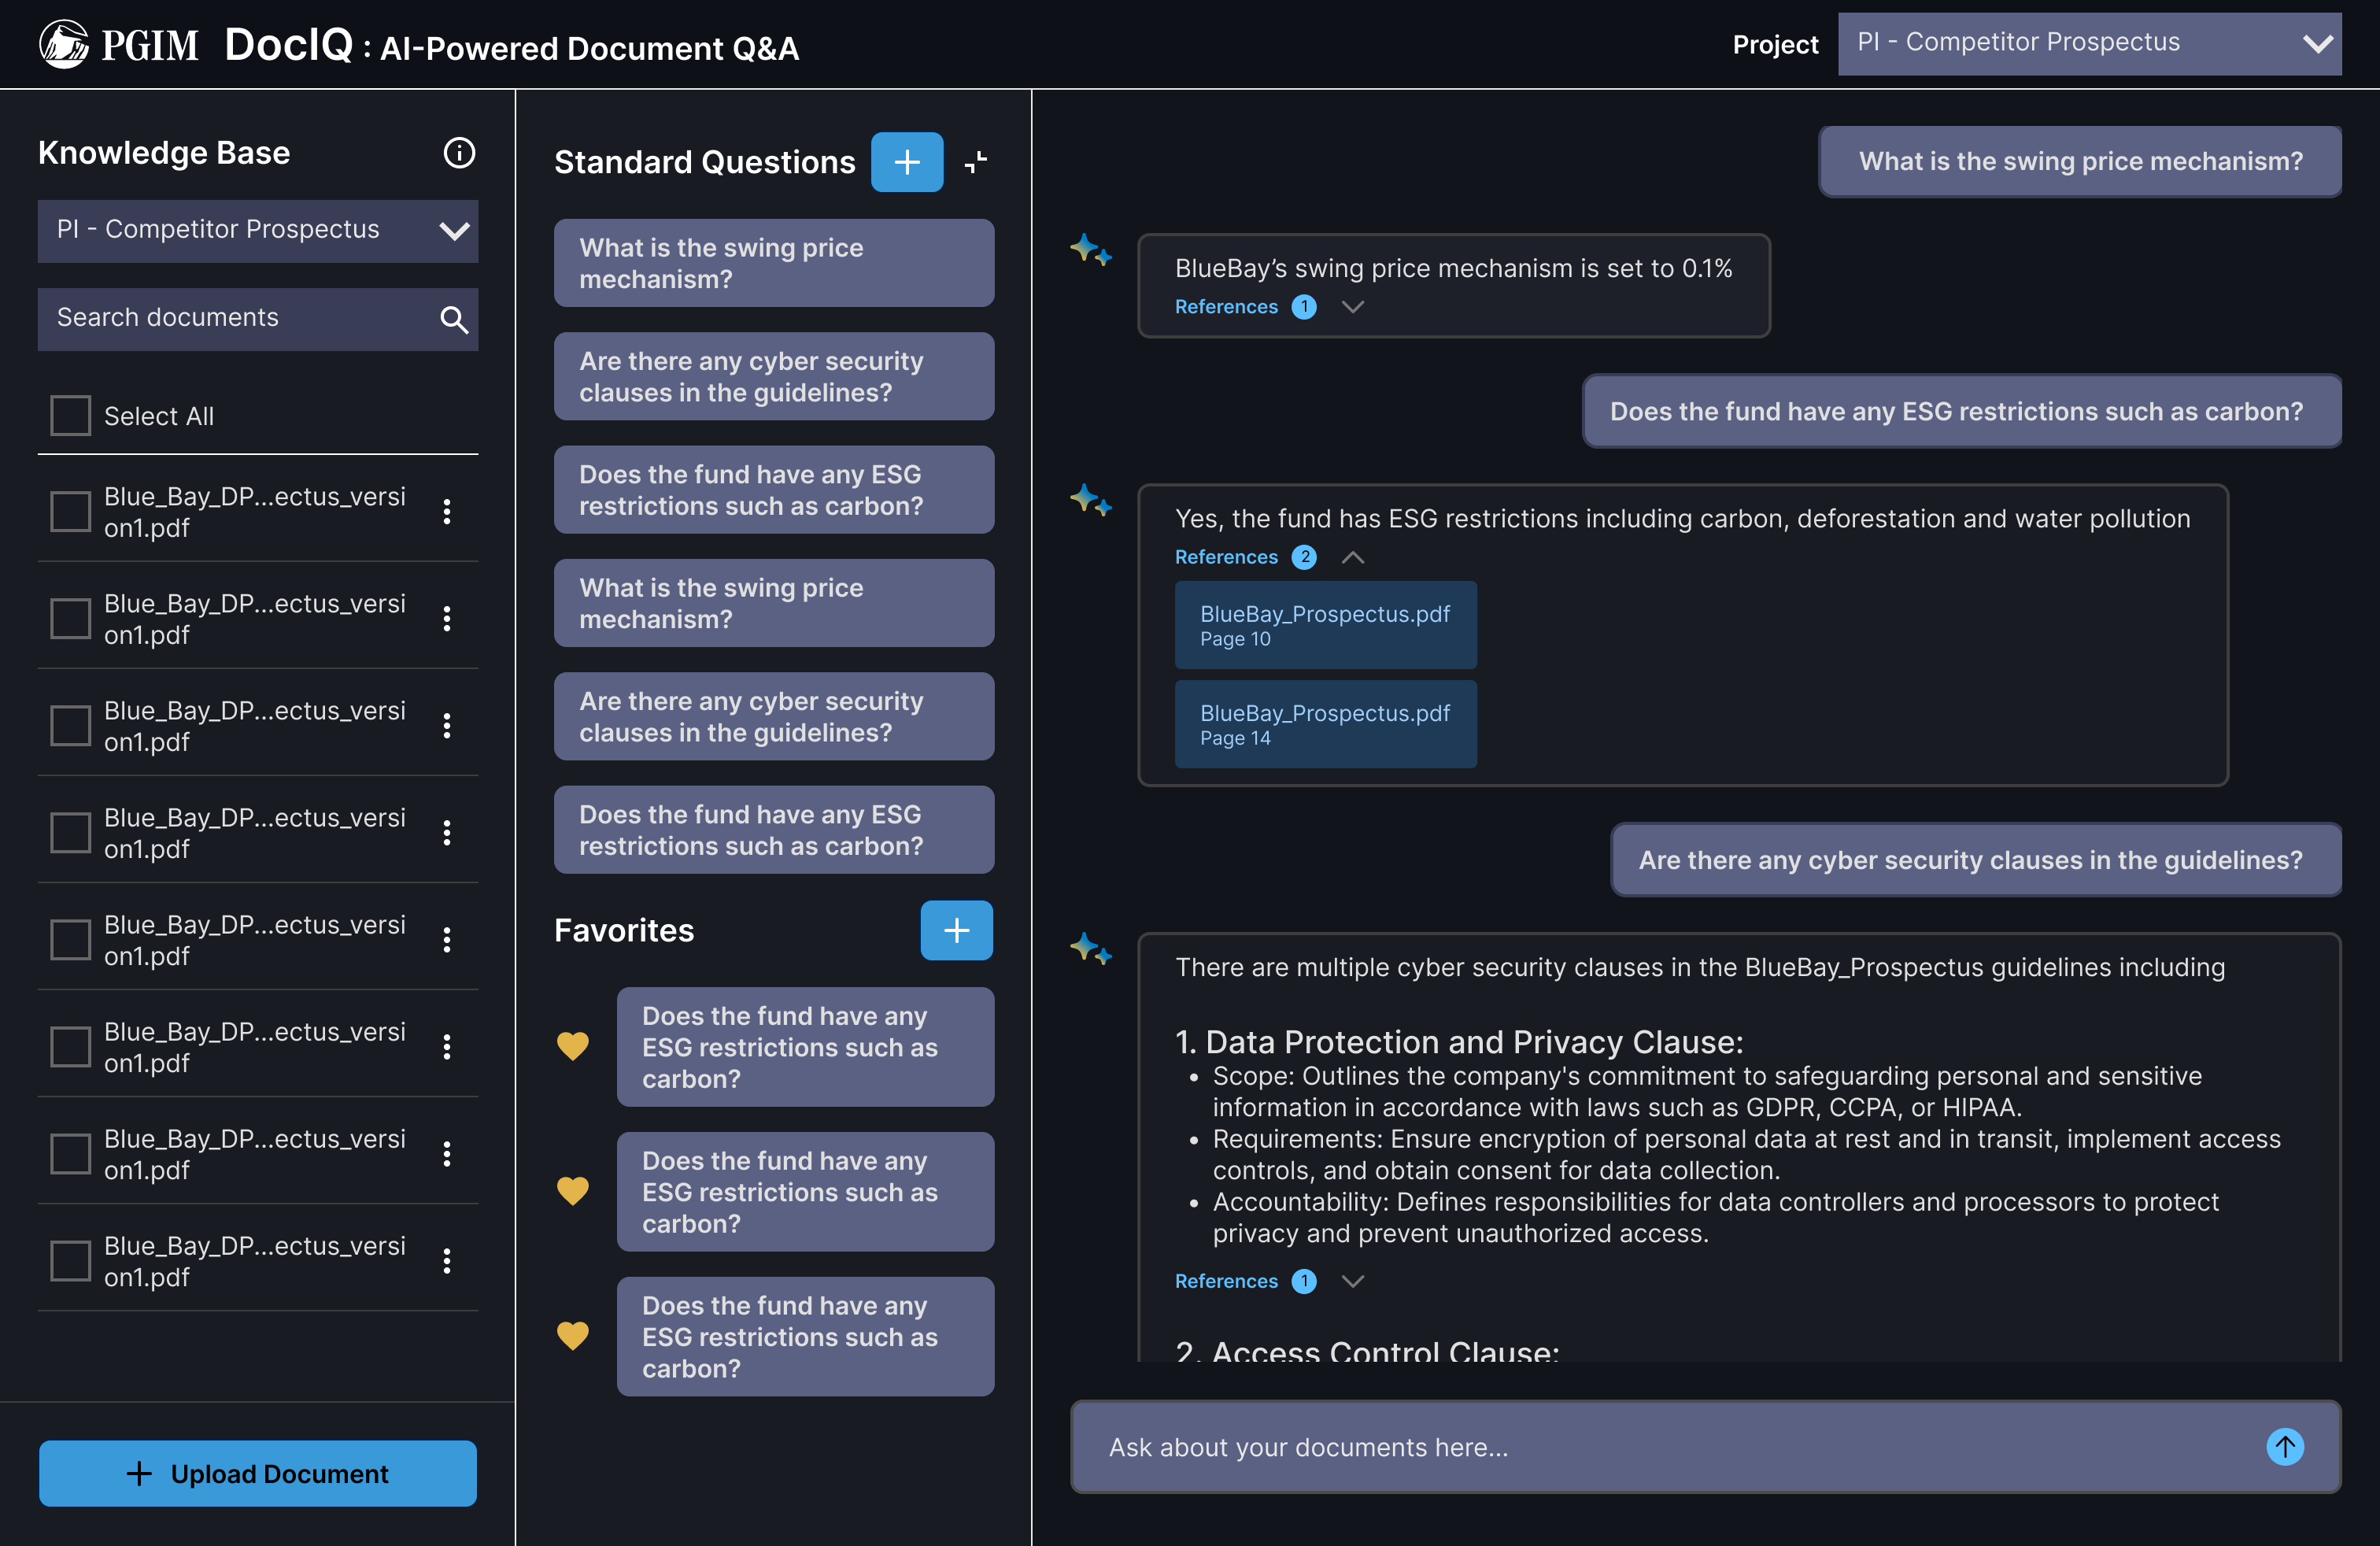
Task: Click the 'Standard Questions' heading
Action: pos(705,162)
